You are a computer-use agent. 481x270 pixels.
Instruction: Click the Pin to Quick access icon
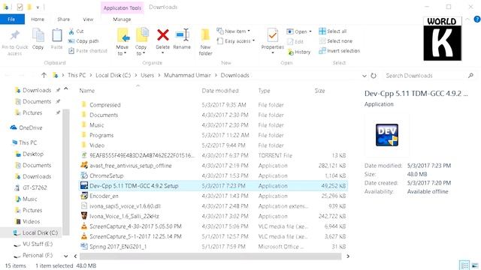pyautogui.click(x=15, y=36)
